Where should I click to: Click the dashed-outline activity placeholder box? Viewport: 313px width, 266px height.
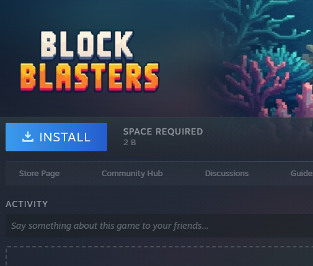pyautogui.click(x=159, y=256)
